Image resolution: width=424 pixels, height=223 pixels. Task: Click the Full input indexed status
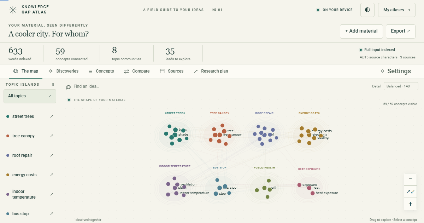point(377,50)
